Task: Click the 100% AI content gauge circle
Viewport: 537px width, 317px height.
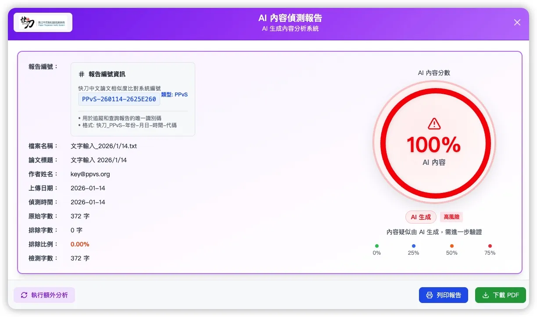Action: pos(433,142)
